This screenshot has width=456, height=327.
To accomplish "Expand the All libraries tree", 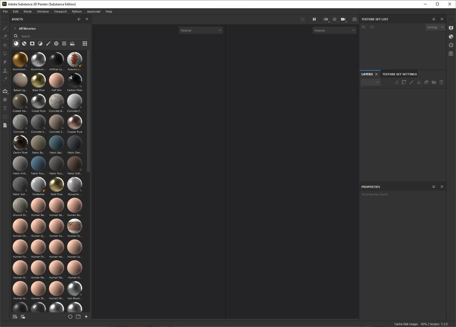I will coord(15,29).
